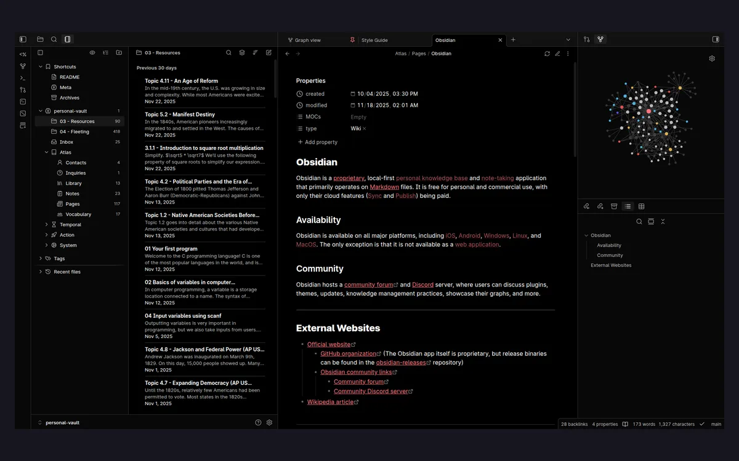Click the Pages breadcrumb
The width and height of the screenshot is (739, 461).
point(419,53)
